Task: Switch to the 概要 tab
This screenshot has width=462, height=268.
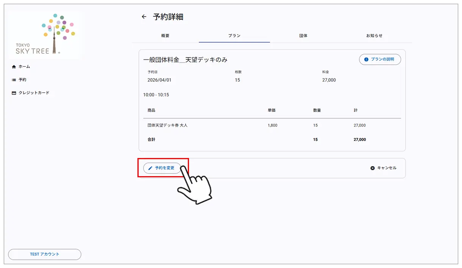Action: pyautogui.click(x=165, y=36)
